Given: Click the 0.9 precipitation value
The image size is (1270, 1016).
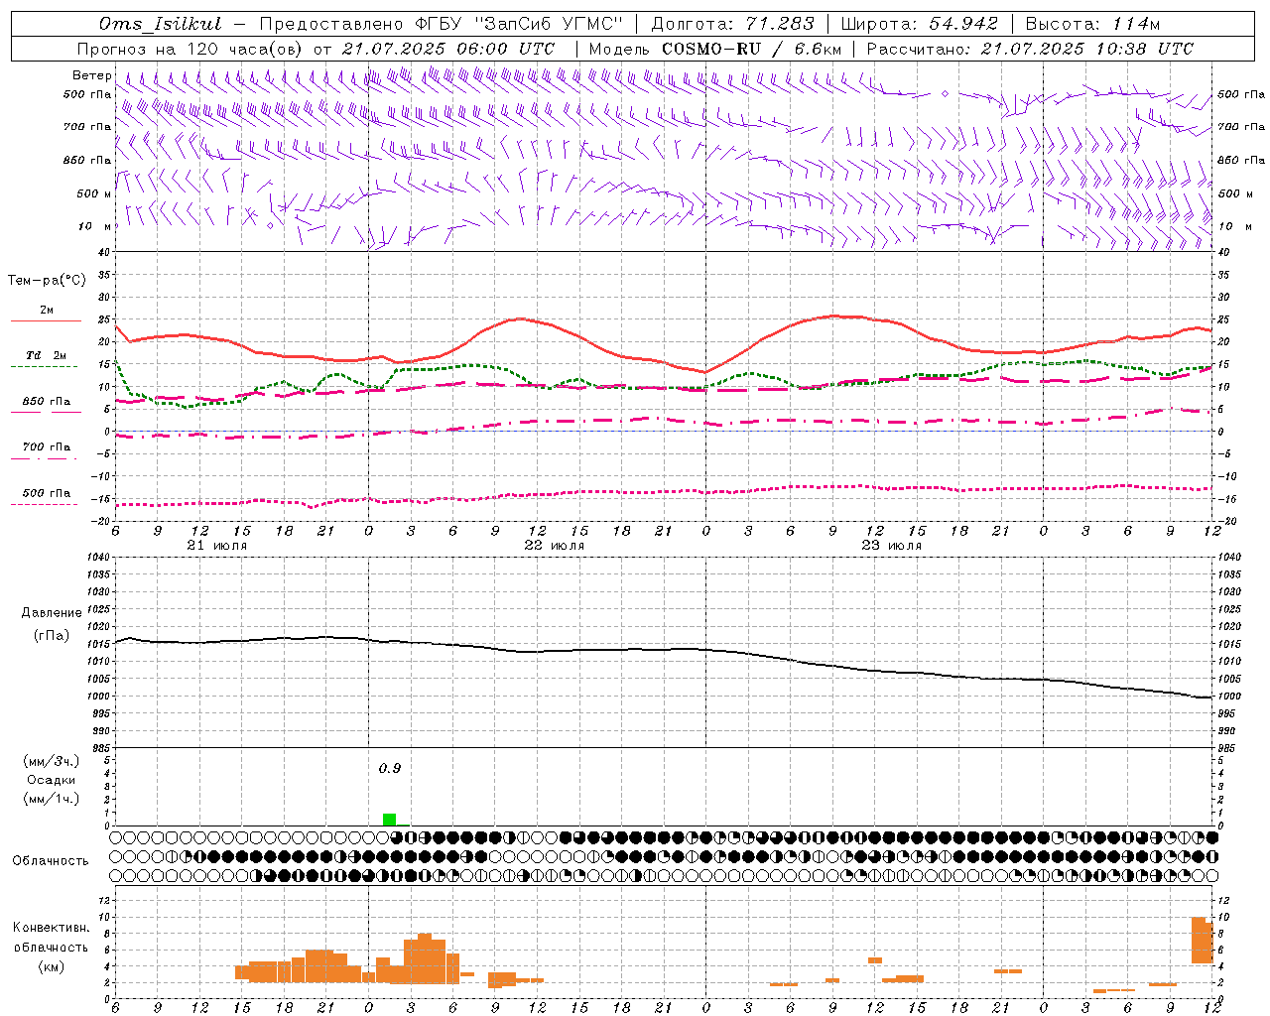Looking at the screenshot, I should [390, 768].
